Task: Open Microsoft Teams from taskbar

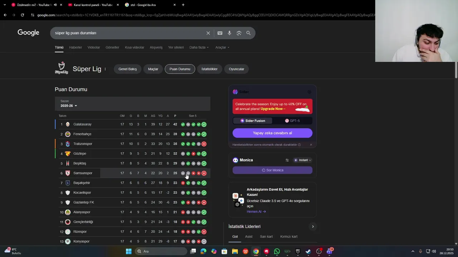Action: point(329,251)
